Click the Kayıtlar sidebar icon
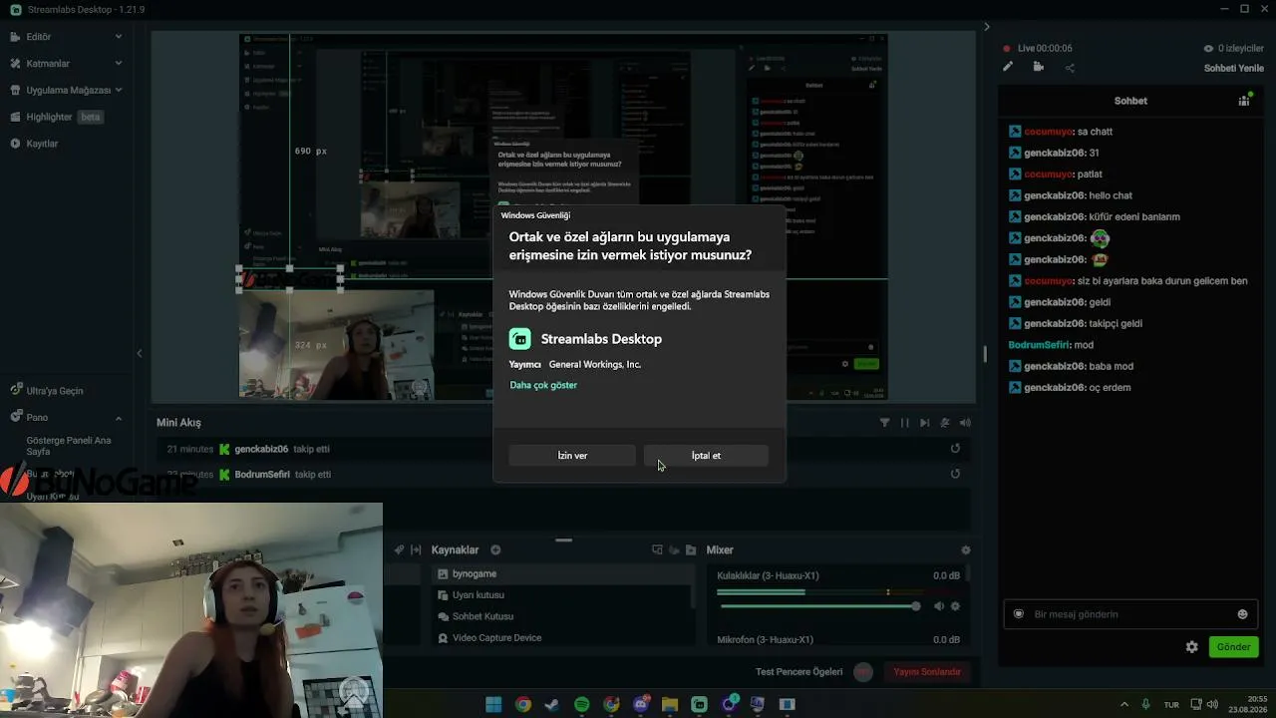Image resolution: width=1276 pixels, height=718 pixels. click(x=16, y=144)
